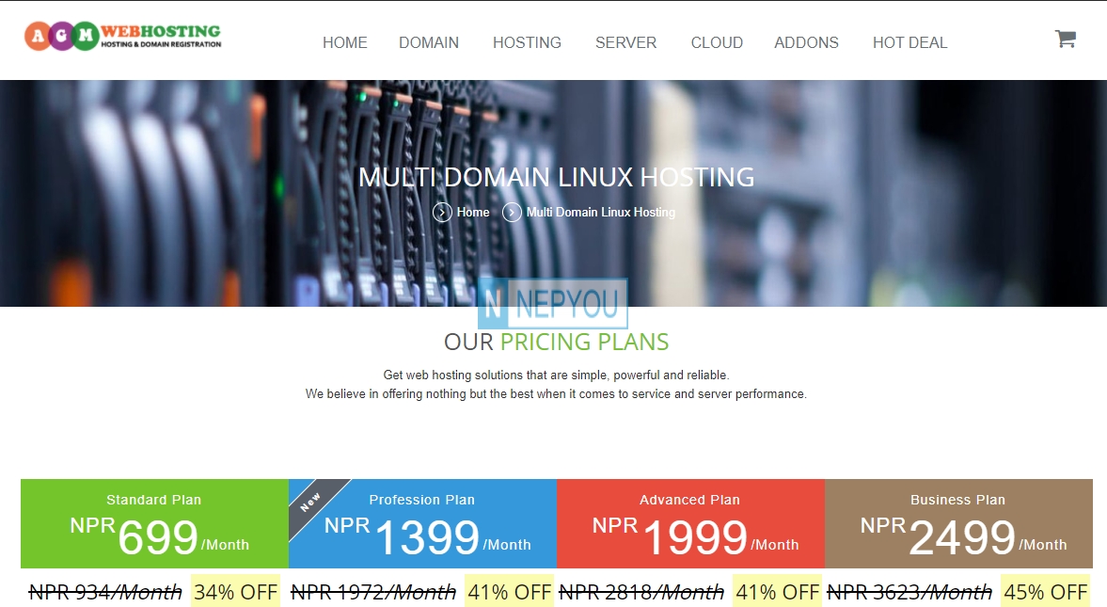Click the NEPYOU watermark logo
This screenshot has height=607, width=1107.
[552, 303]
